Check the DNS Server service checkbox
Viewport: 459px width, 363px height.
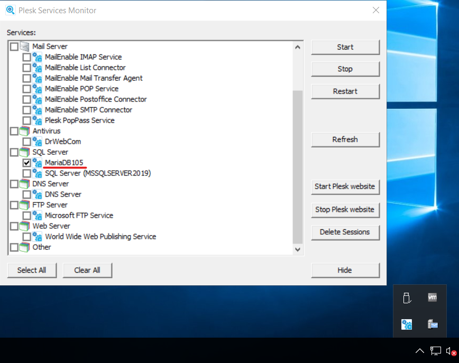pos(27,194)
